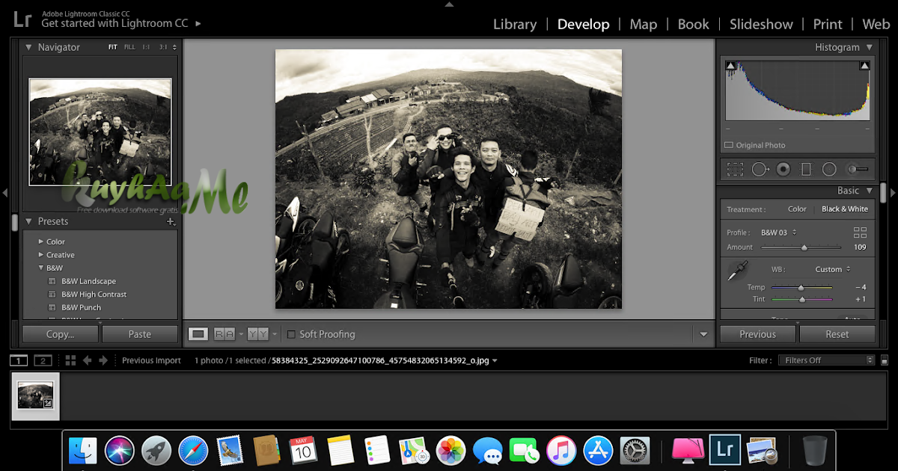
Task: Open iTunes from the Dock
Action: [561, 451]
